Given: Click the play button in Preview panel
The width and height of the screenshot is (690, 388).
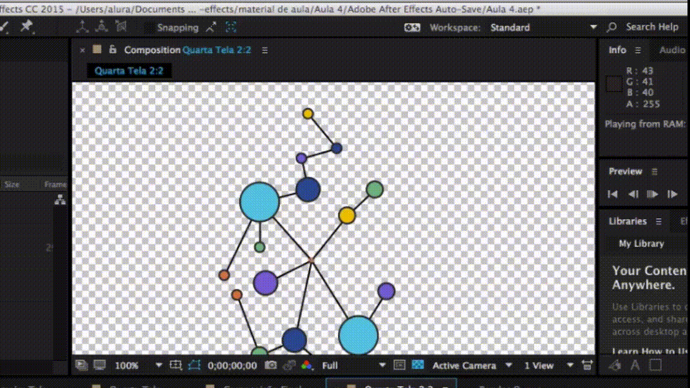Looking at the screenshot, I should (653, 194).
